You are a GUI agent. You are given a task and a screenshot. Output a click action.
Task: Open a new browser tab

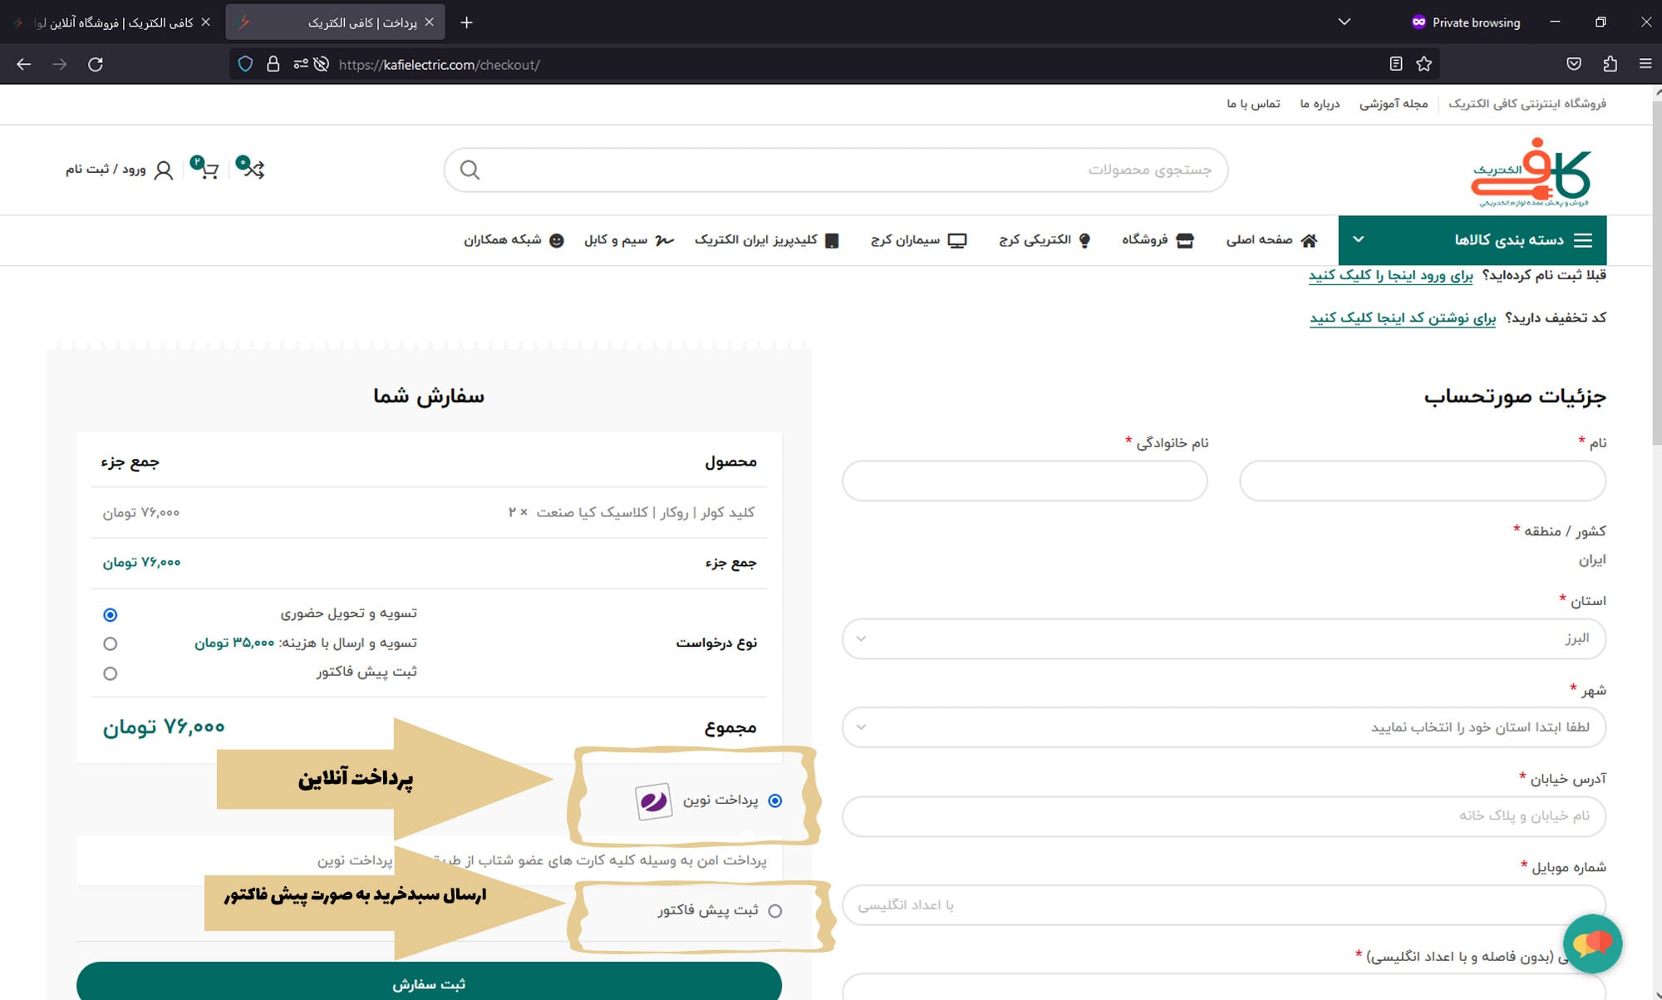pyautogui.click(x=466, y=22)
